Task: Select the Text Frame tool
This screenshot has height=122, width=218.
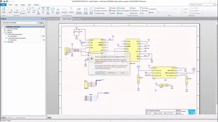Action: click(144, 11)
